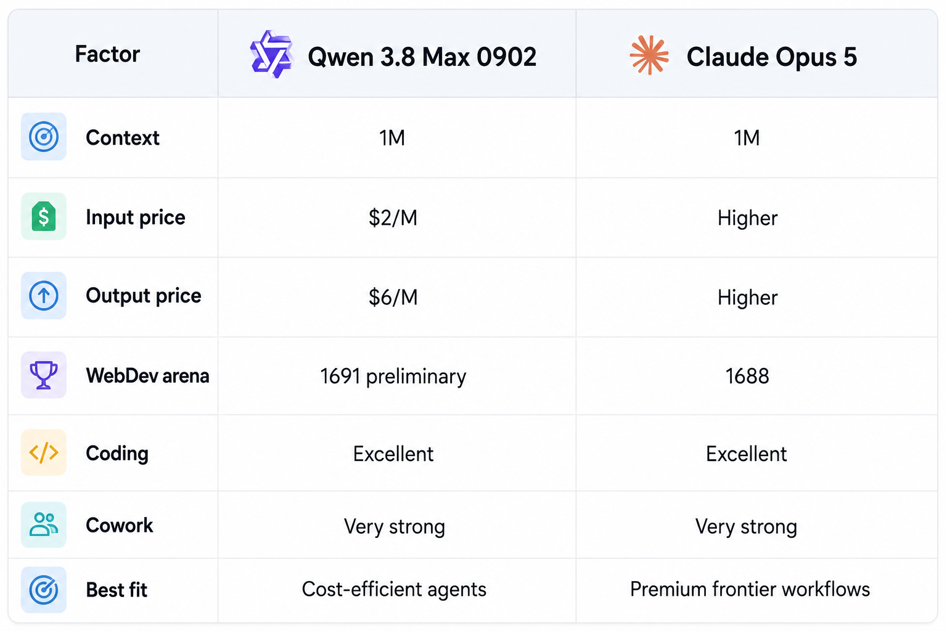Select Claude's "Excellent" Coding rating
947x631 pixels.
pyautogui.click(x=747, y=454)
